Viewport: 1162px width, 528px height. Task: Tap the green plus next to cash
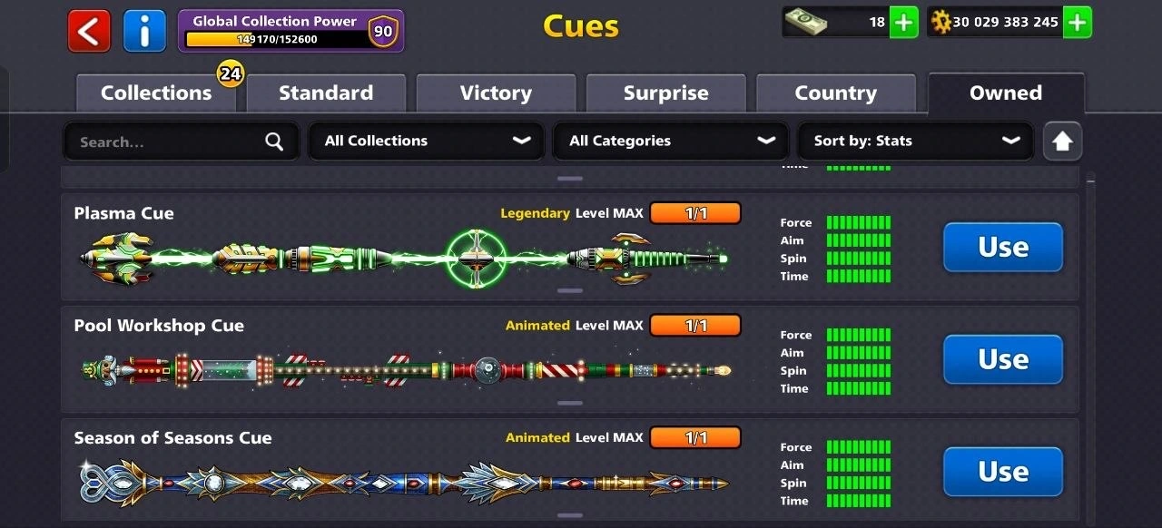(x=903, y=22)
